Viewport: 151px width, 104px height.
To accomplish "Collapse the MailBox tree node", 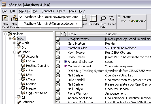I will coord(6,34).
